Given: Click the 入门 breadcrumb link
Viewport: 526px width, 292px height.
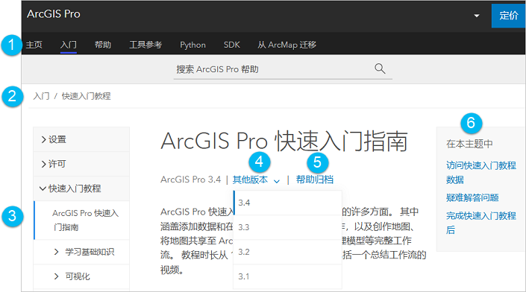Looking at the screenshot, I should [41, 96].
